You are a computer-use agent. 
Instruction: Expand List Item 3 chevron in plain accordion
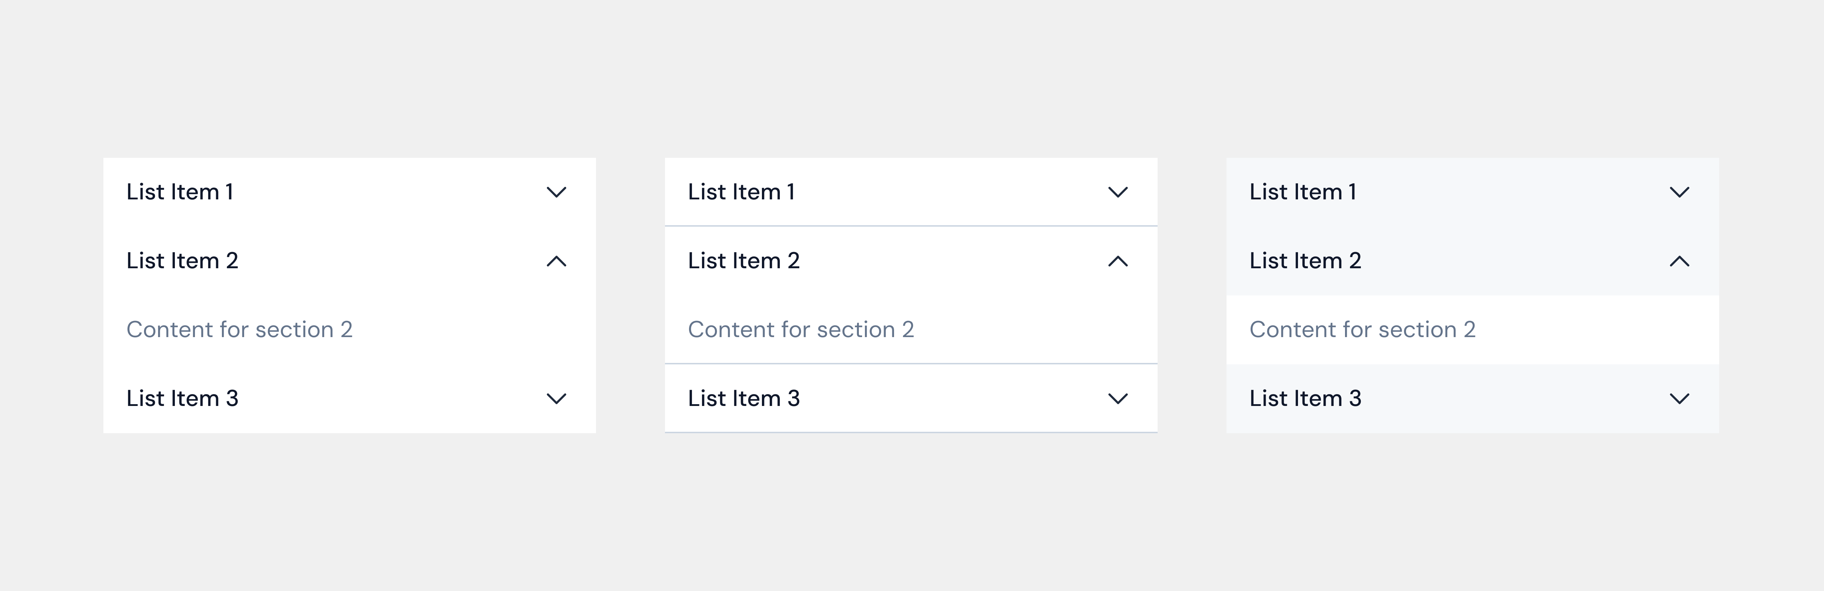click(x=557, y=399)
